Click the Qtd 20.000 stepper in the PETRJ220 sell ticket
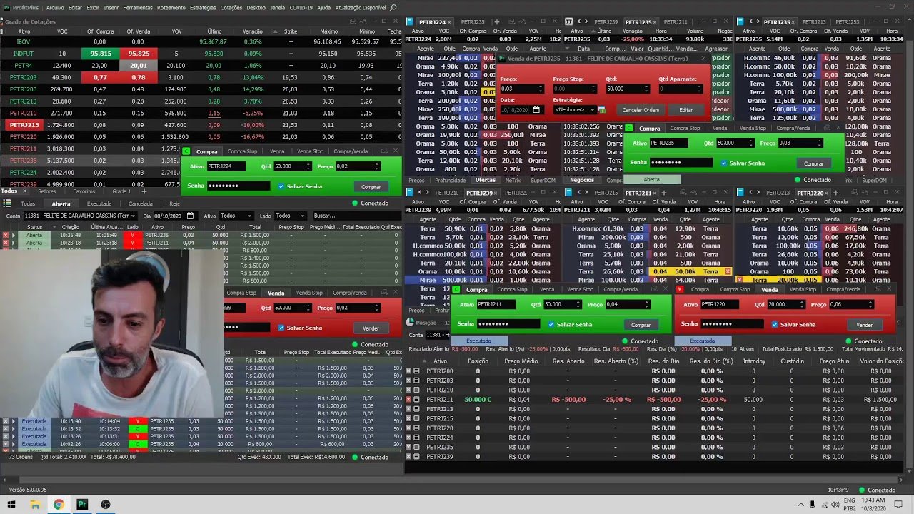This screenshot has height=514, width=914. tap(802, 304)
